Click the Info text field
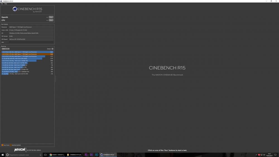The height and width of the screenshot is (157, 279). coord(31,42)
